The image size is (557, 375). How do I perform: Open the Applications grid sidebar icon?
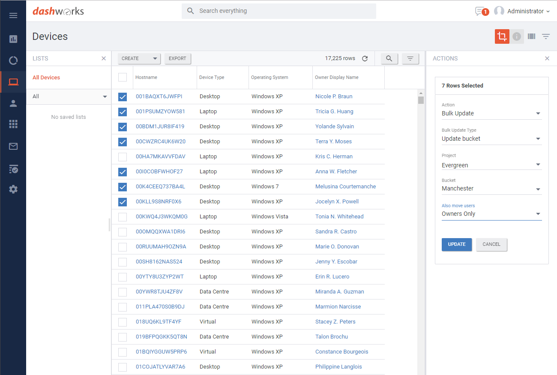pos(13,124)
